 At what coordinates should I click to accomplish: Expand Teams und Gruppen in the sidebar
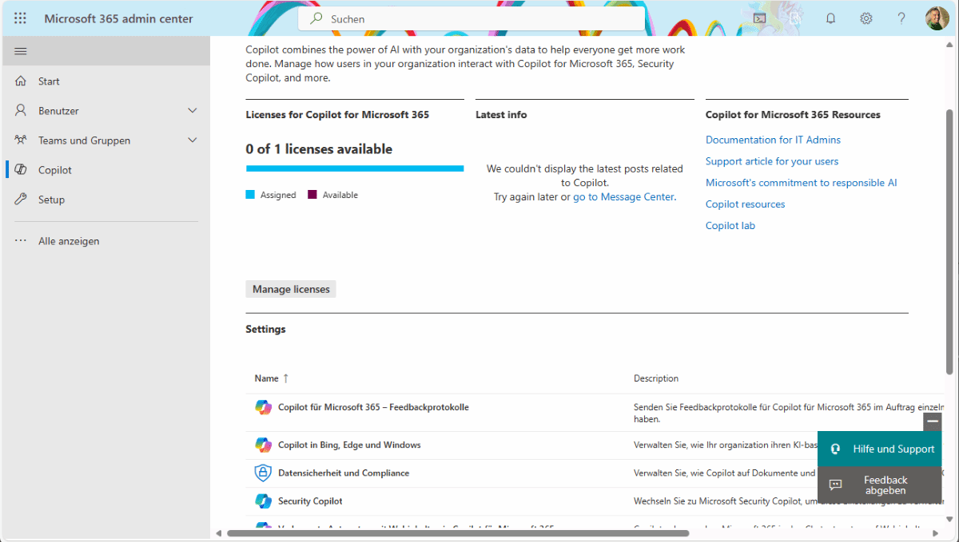pos(192,140)
